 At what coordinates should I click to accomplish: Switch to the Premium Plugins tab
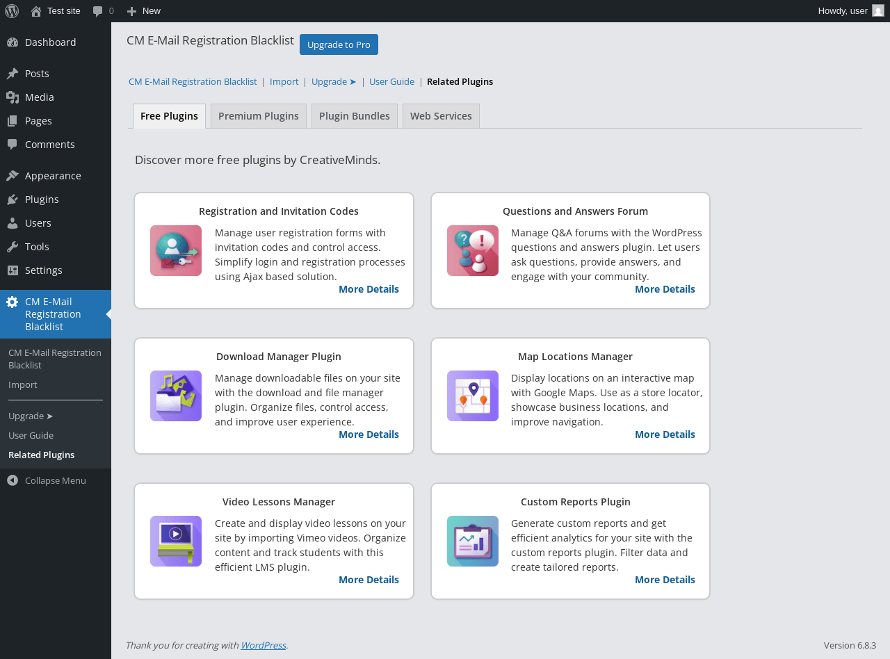(x=259, y=116)
